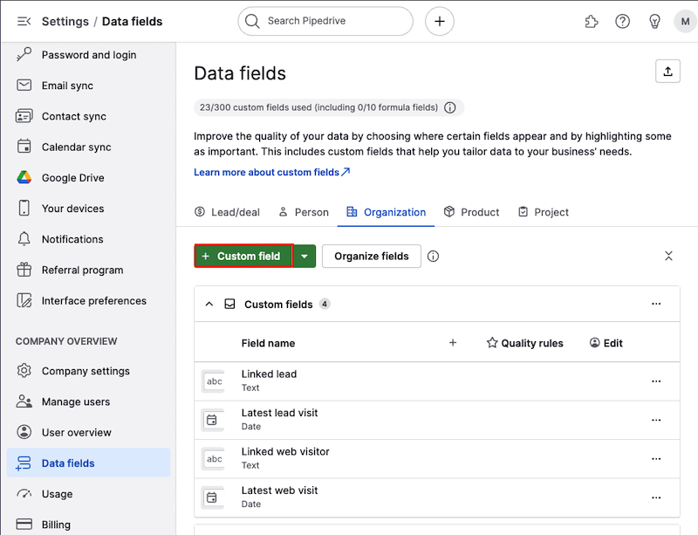The image size is (698, 535).
Task: Open the quick add plus button
Action: tap(440, 21)
